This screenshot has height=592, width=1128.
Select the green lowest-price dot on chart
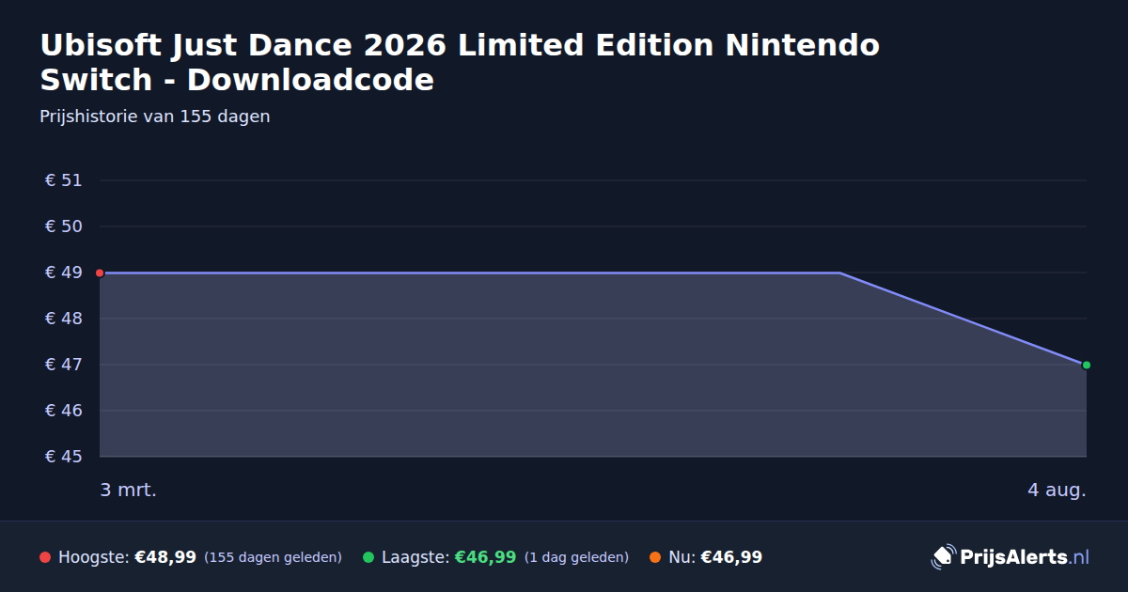pos(1087,365)
